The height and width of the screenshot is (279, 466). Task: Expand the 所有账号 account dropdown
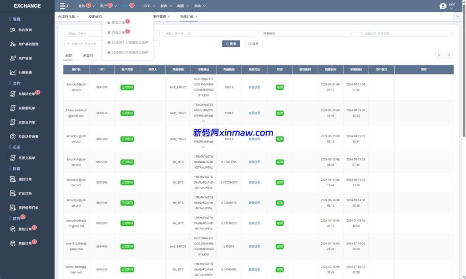[307, 34]
